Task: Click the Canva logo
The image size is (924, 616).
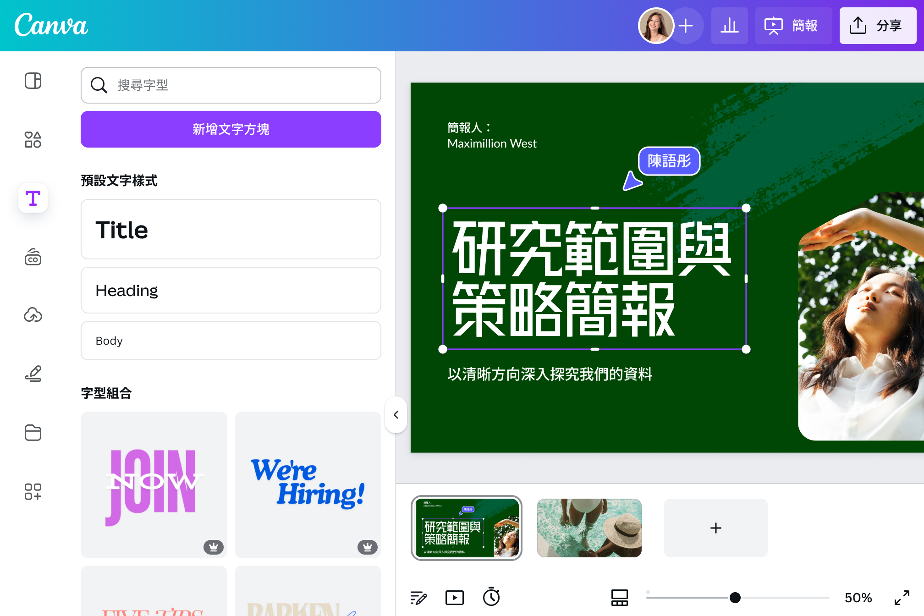Action: click(51, 25)
